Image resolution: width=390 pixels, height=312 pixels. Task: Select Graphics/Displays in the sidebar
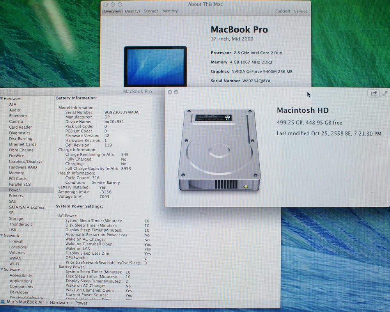click(x=26, y=161)
